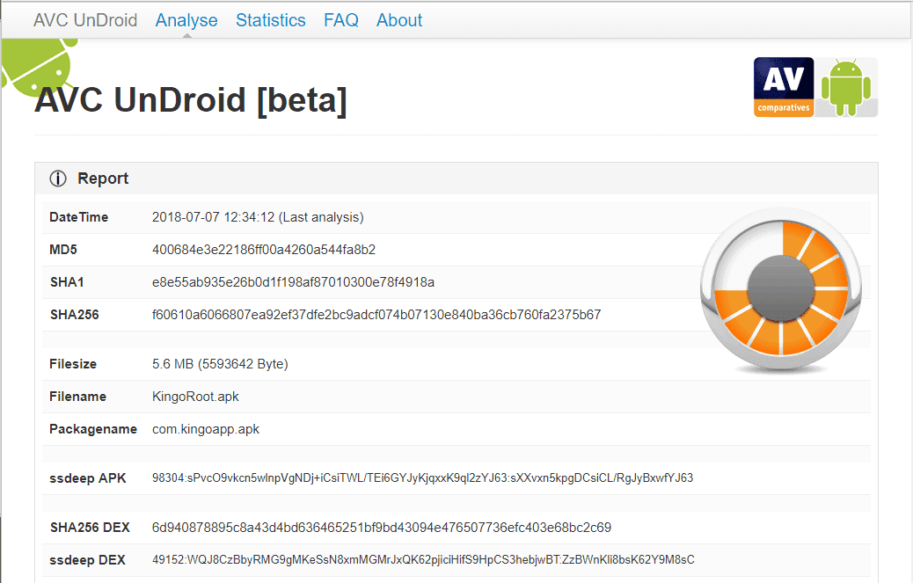Viewport: 913px width, 583px height.
Task: Click the Packagename row label
Action: point(93,429)
